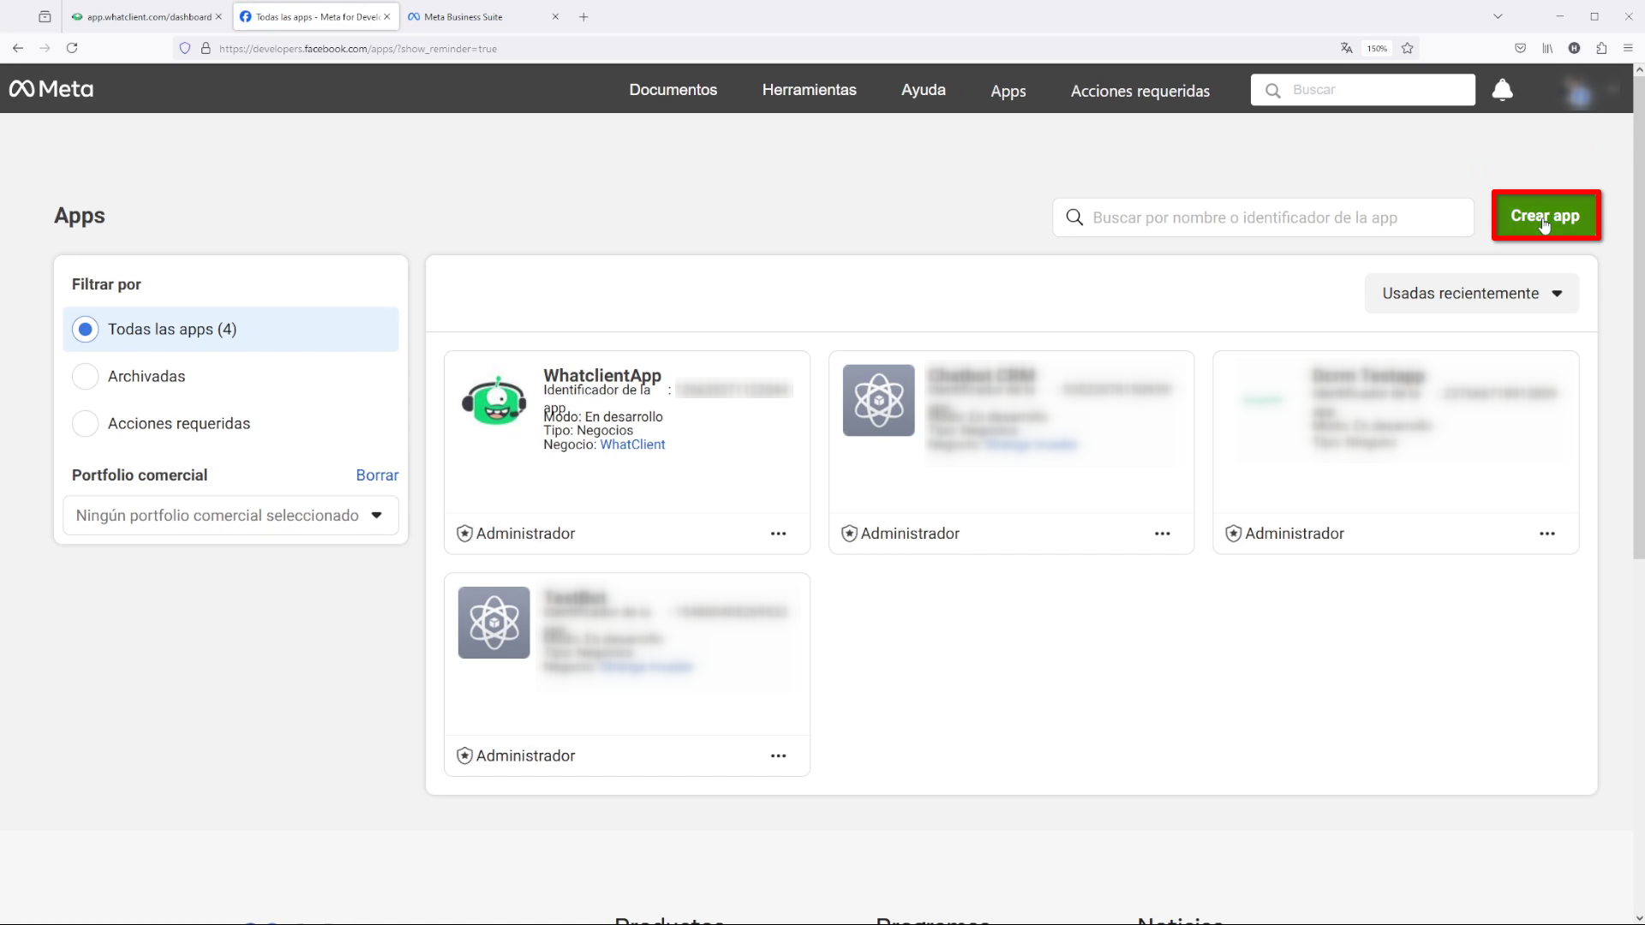Expand the Ningún portfolio comercial seleccionado dropdown

230,516
